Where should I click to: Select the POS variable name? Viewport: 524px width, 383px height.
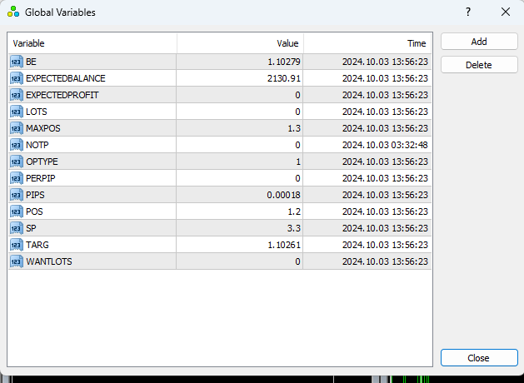[34, 211]
